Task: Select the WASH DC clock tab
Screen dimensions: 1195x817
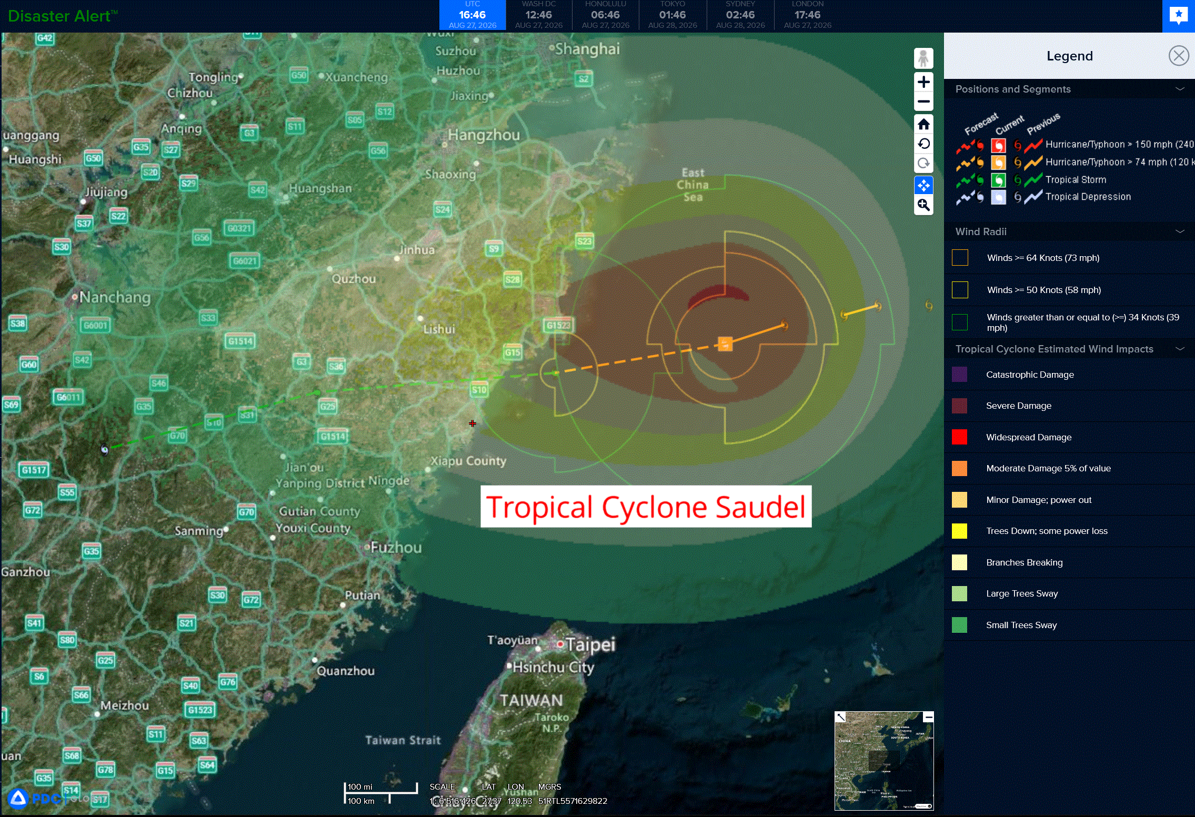Action: [x=539, y=15]
